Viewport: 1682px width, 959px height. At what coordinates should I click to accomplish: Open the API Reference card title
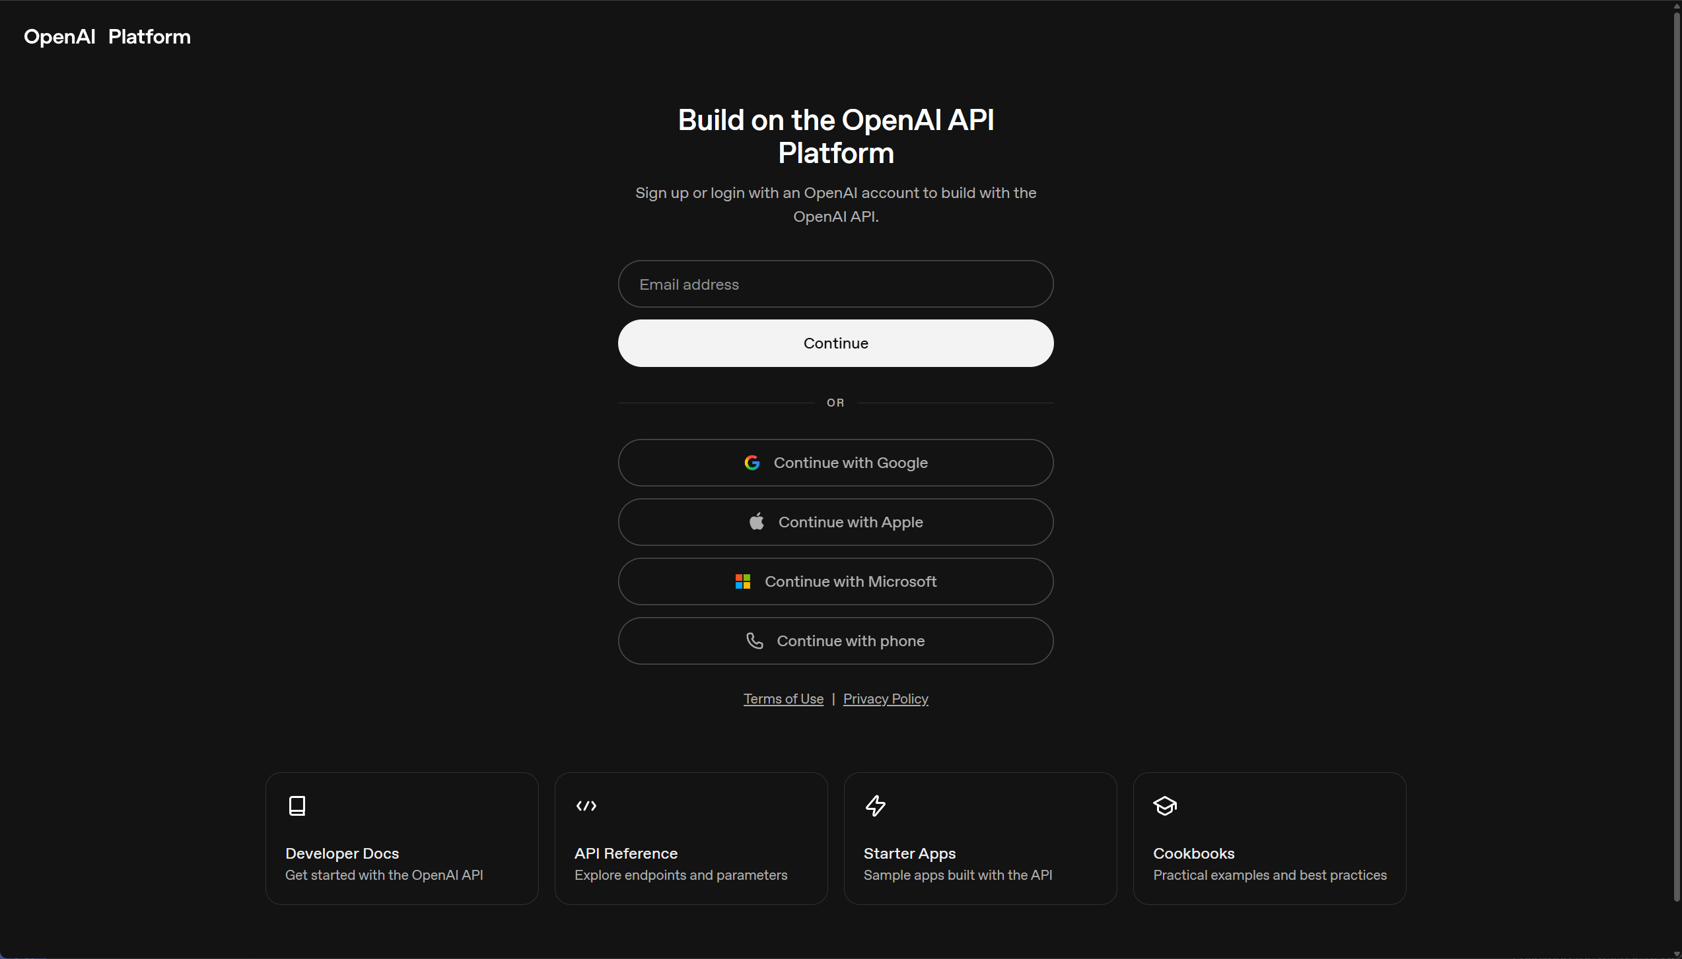point(626,853)
